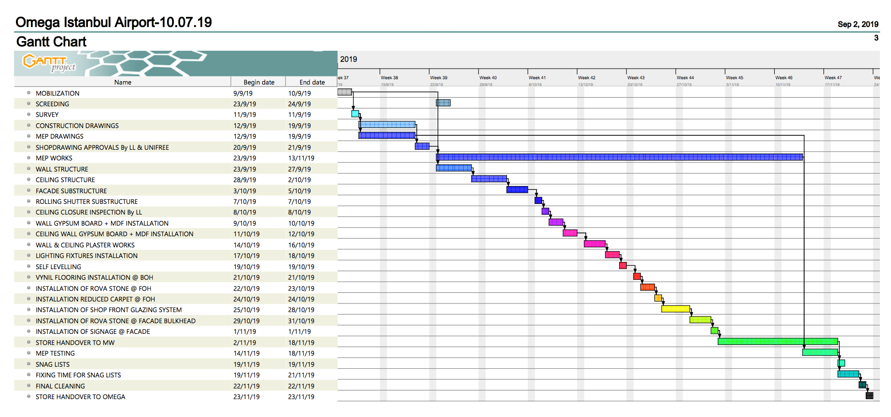Click the black STORE HANDOVER TO OMEGA bar
Screen dimensions: 891x417
[x=869, y=396]
